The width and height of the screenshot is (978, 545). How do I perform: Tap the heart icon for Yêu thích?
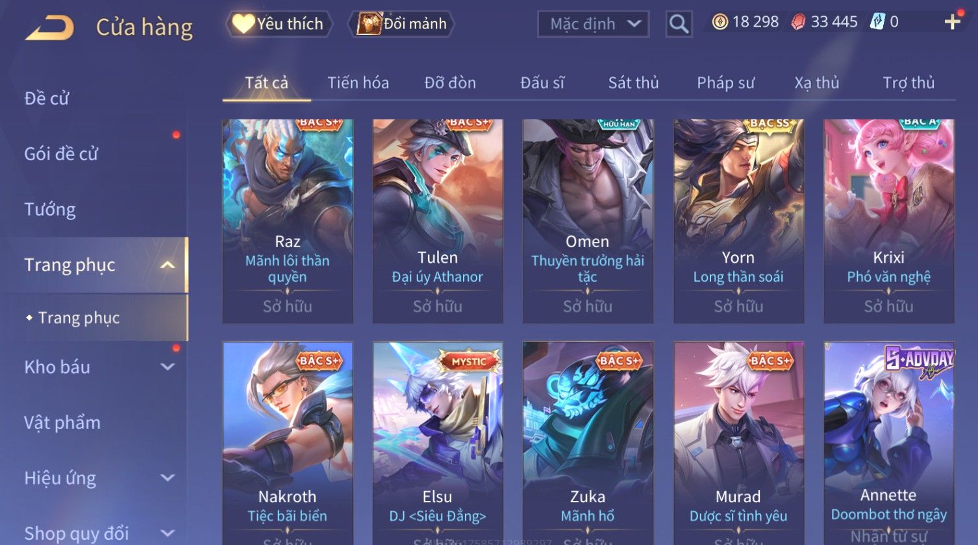[244, 24]
